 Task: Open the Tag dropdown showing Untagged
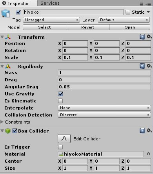point(51,20)
